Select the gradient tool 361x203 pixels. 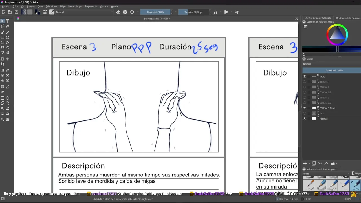point(3,70)
